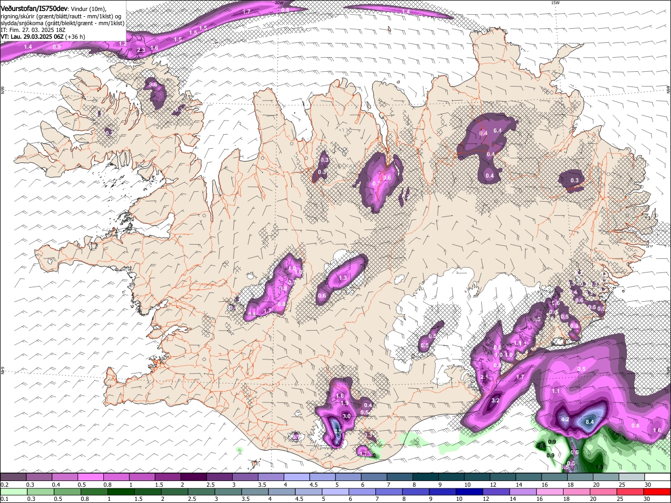This screenshot has height=503, width=671.
Task: Click the '15W' longitude label at top
Action: (555, 3)
